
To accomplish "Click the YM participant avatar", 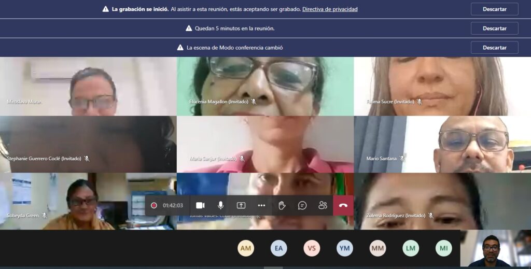I will pos(344,248).
